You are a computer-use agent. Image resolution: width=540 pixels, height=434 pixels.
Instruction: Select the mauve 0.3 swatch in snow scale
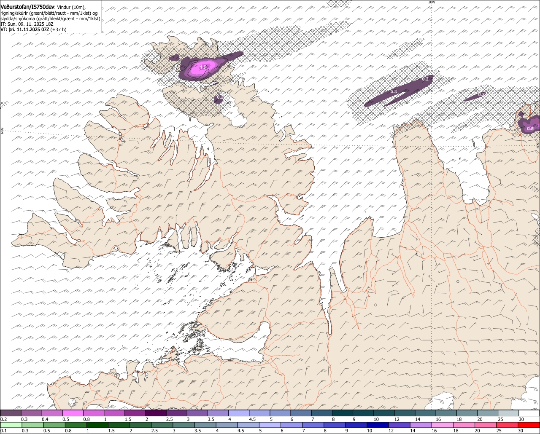point(31,413)
